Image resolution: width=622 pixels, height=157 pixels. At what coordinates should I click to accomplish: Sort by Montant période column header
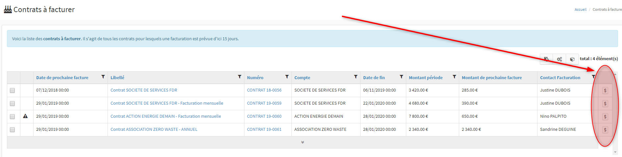click(x=426, y=78)
